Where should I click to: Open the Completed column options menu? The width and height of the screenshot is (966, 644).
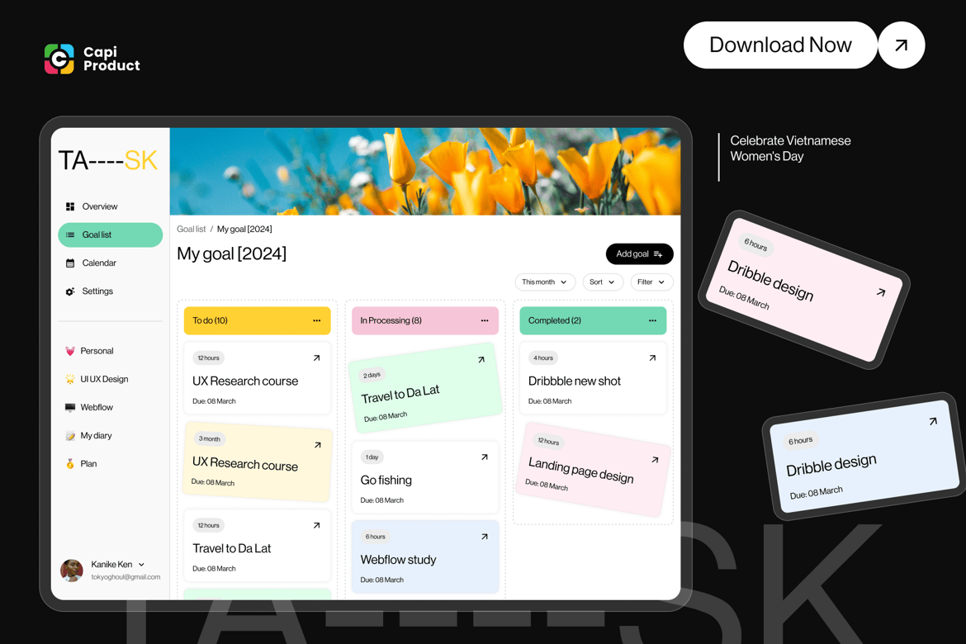point(652,320)
